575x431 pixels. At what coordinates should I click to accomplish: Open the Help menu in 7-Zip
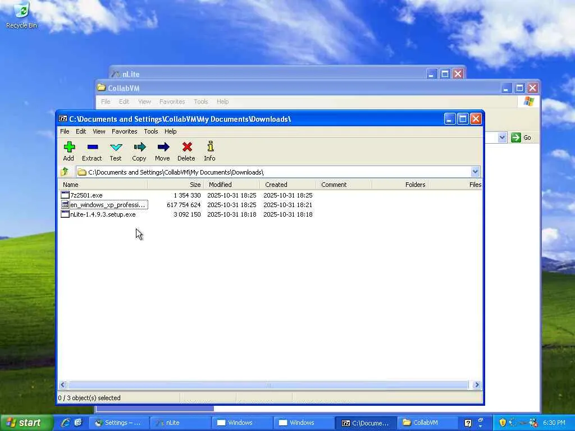170,131
